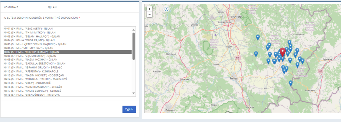Zoom in on the map
This screenshot has width=341, height=122.
(150, 9)
